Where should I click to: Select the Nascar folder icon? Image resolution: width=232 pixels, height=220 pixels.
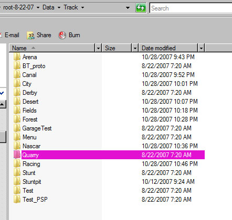17,146
